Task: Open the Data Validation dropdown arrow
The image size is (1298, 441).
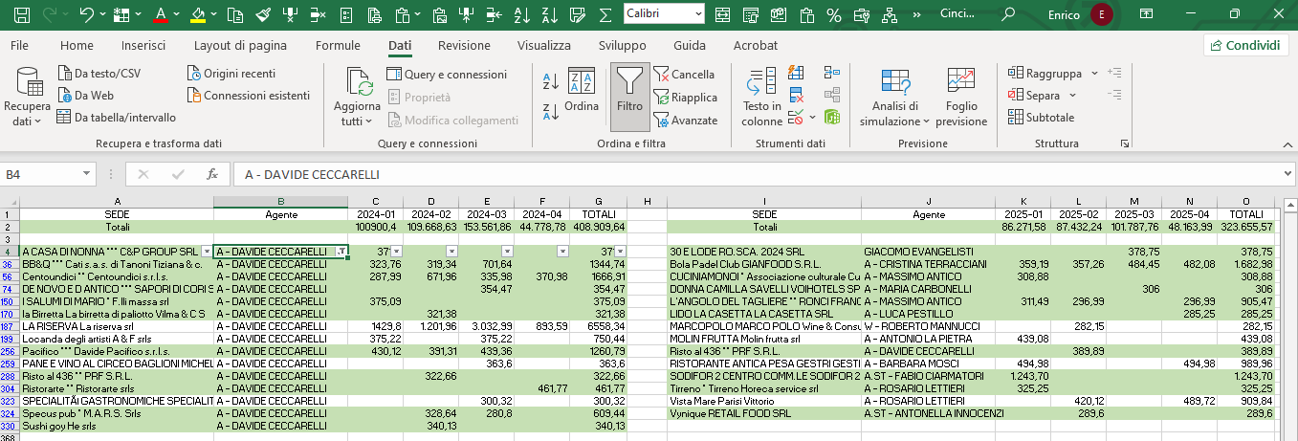Action: click(812, 118)
